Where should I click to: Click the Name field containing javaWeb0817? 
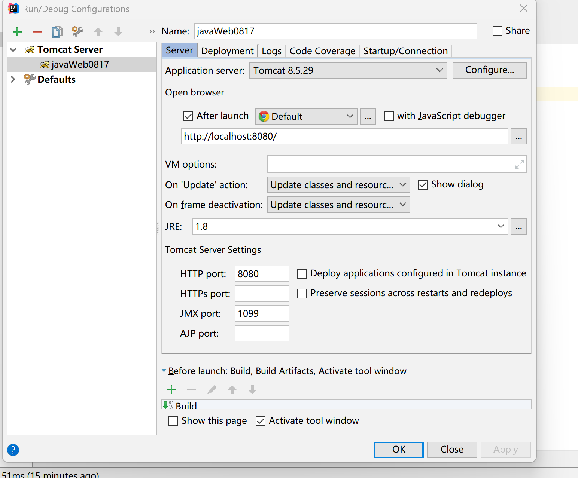[335, 31]
